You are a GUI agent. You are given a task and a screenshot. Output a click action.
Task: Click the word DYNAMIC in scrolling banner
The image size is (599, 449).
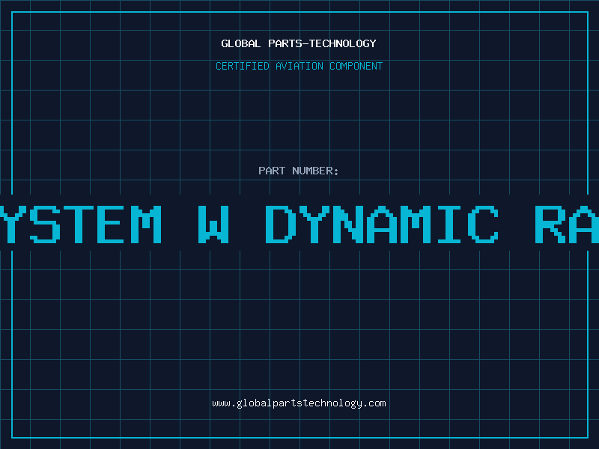click(x=382, y=224)
